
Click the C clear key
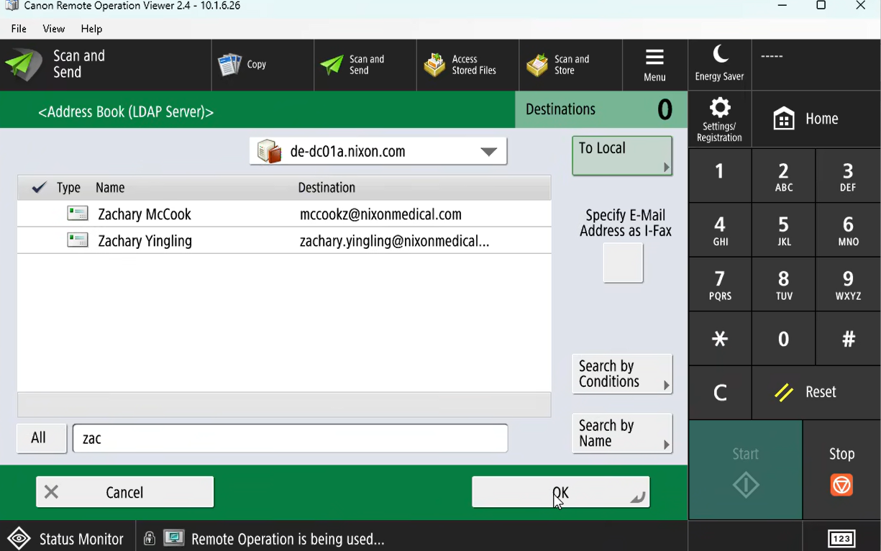point(720,392)
